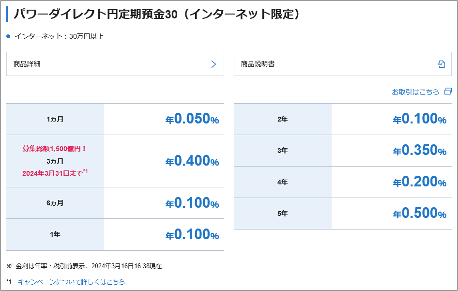Open キャンペーンについて詳しくはこちら link

(72, 282)
